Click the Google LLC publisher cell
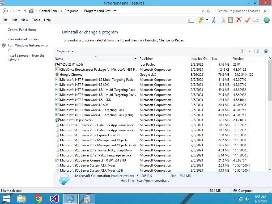The width and height of the screenshot is (272, 204). pos(148,75)
